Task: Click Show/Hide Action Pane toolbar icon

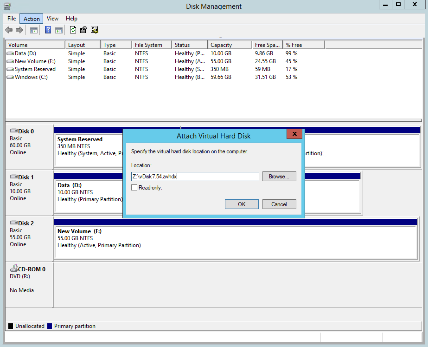Action: [59, 30]
